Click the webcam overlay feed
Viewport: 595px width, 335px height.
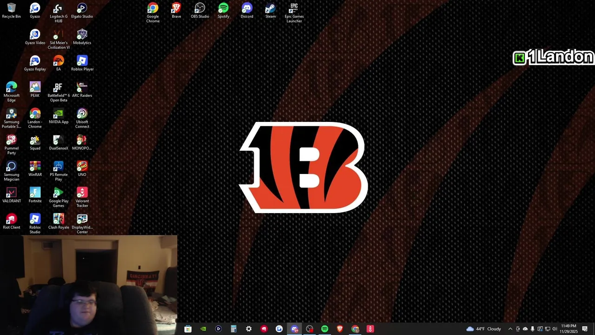click(x=88, y=285)
